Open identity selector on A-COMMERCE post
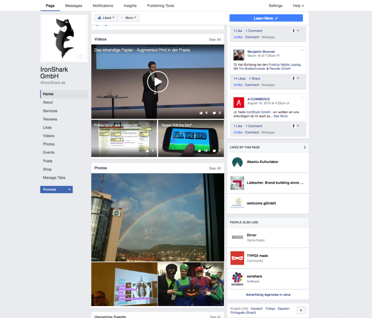This screenshot has height=318, width=372. tap(295, 126)
